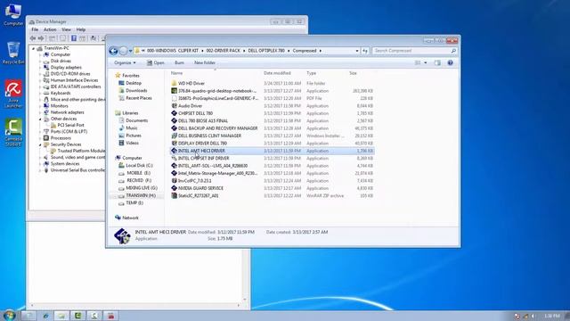Image resolution: width=570 pixels, height=321 pixels.
Task: Open the Computer desktop icon
Action: tap(13, 15)
